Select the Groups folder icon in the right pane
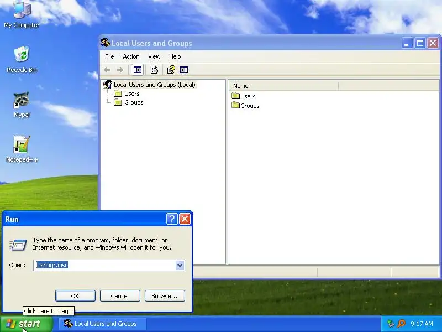The height and width of the screenshot is (332, 442). click(235, 105)
